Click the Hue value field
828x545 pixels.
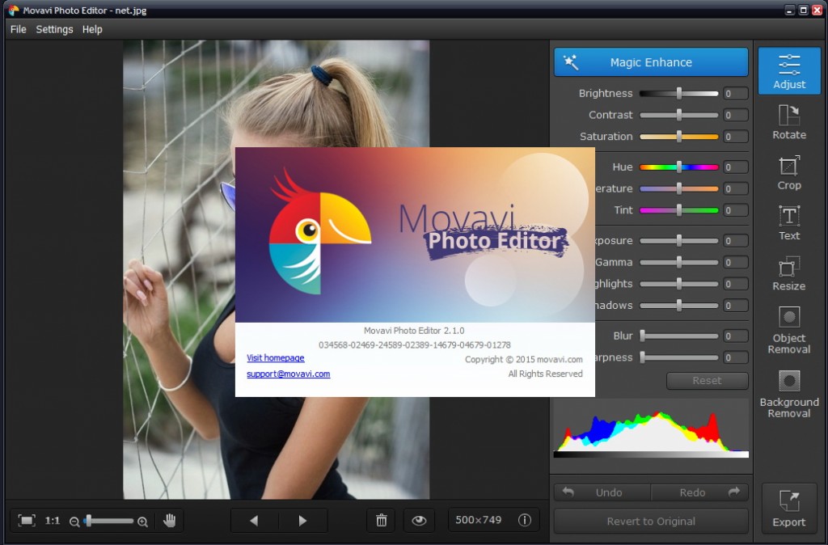point(735,167)
